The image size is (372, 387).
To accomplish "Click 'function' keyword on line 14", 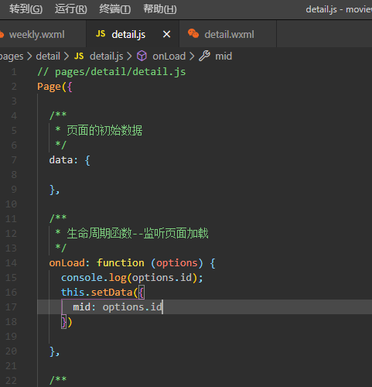I will [x=121, y=263].
